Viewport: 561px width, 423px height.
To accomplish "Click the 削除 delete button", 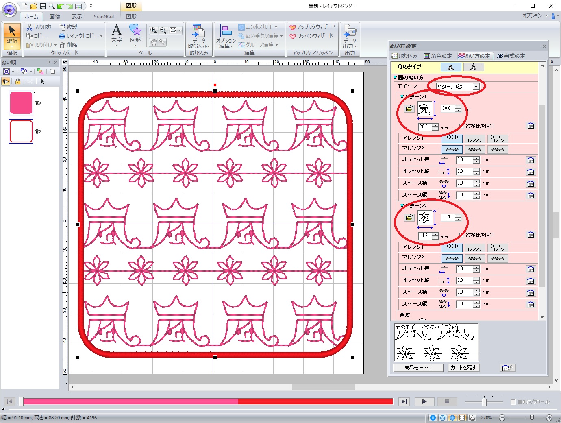I will (x=68, y=45).
